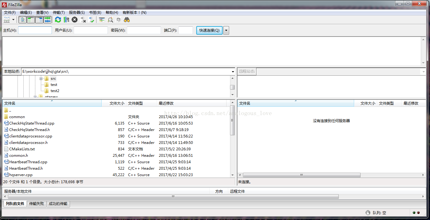Toggle message log display
The width and height of the screenshot is (430, 220).
[x=22, y=20]
